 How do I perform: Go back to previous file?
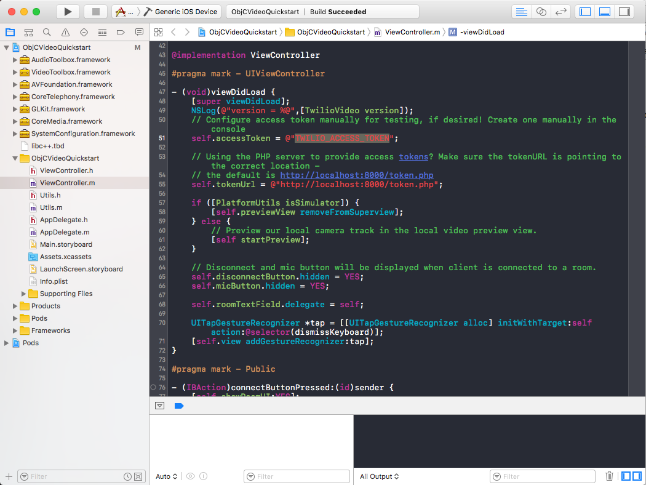tap(173, 32)
